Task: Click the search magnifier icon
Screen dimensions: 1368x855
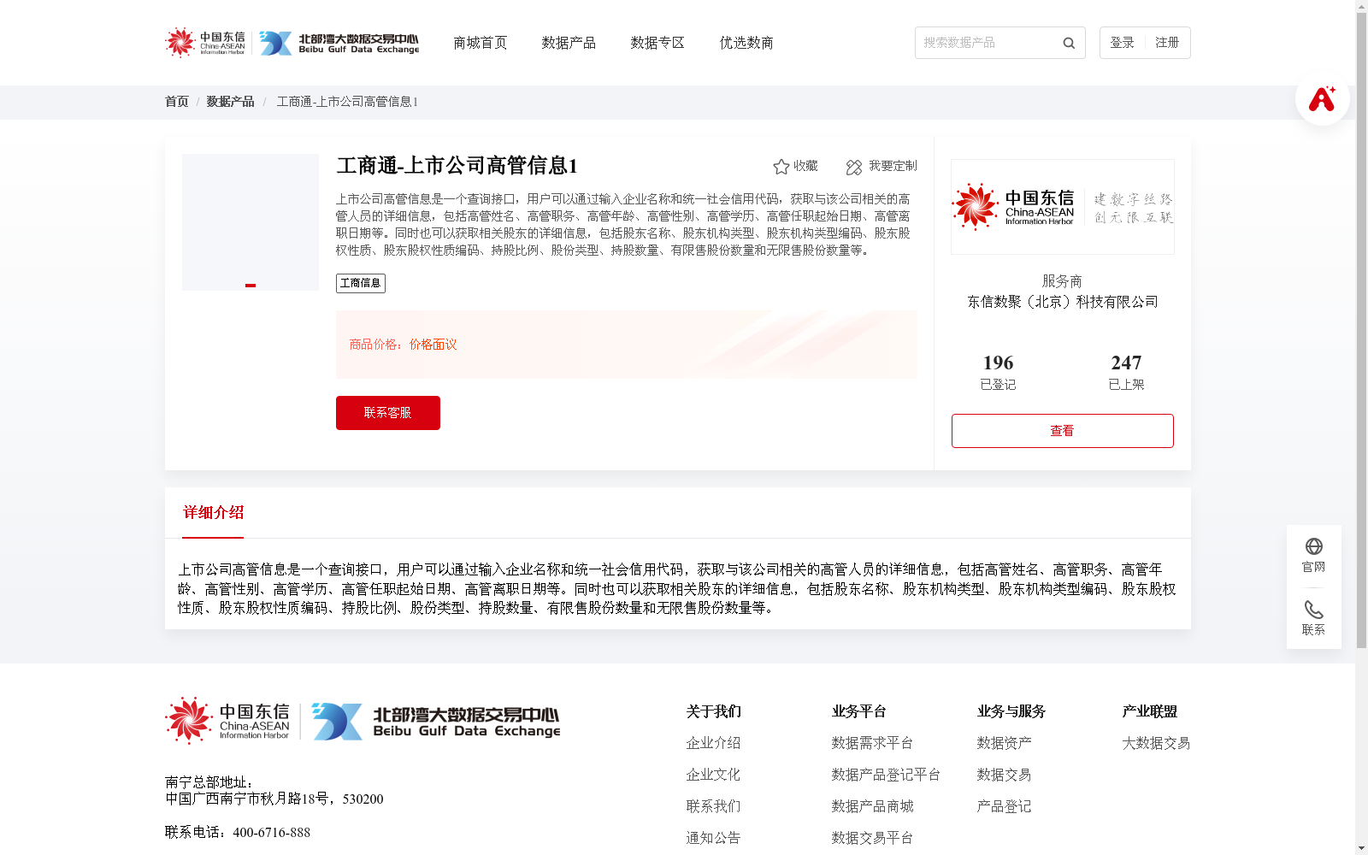Action: 1068,43
